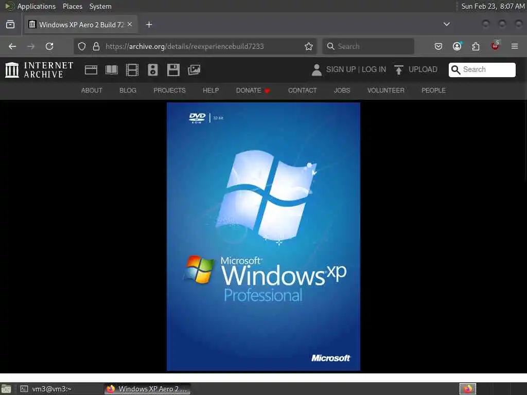Switch to the Windows XP Aero 2 taskbar item
The height and width of the screenshot is (395, 527).
click(x=147, y=389)
